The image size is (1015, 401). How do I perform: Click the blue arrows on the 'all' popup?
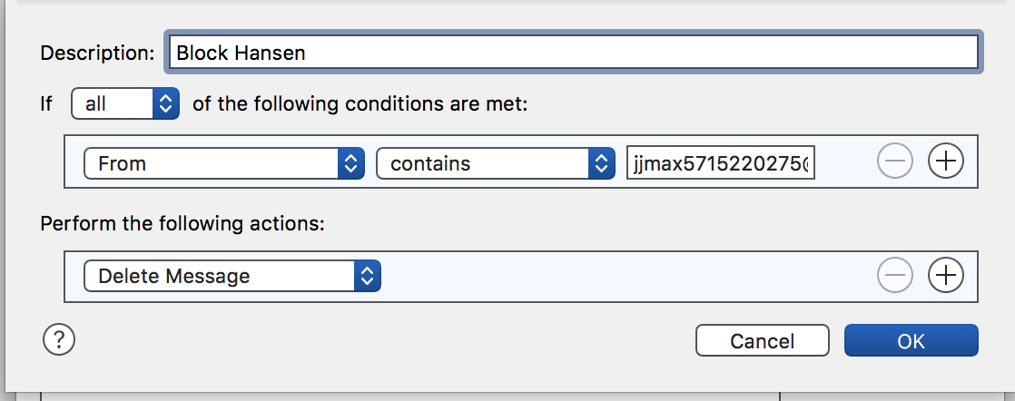pyautogui.click(x=165, y=104)
